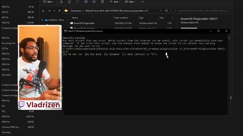Click the Delete trash can icon
The image size is (243, 136).
(x=103, y=2)
